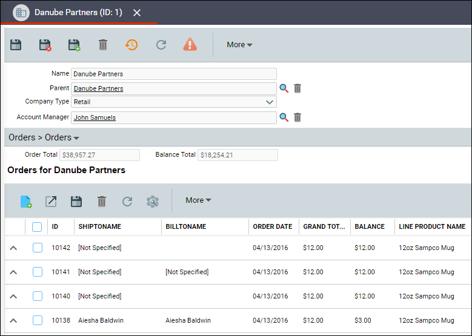Click [Not Specified] bill-to name in row 10141
Image resolution: width=472 pixels, height=336 pixels.
coord(187,272)
